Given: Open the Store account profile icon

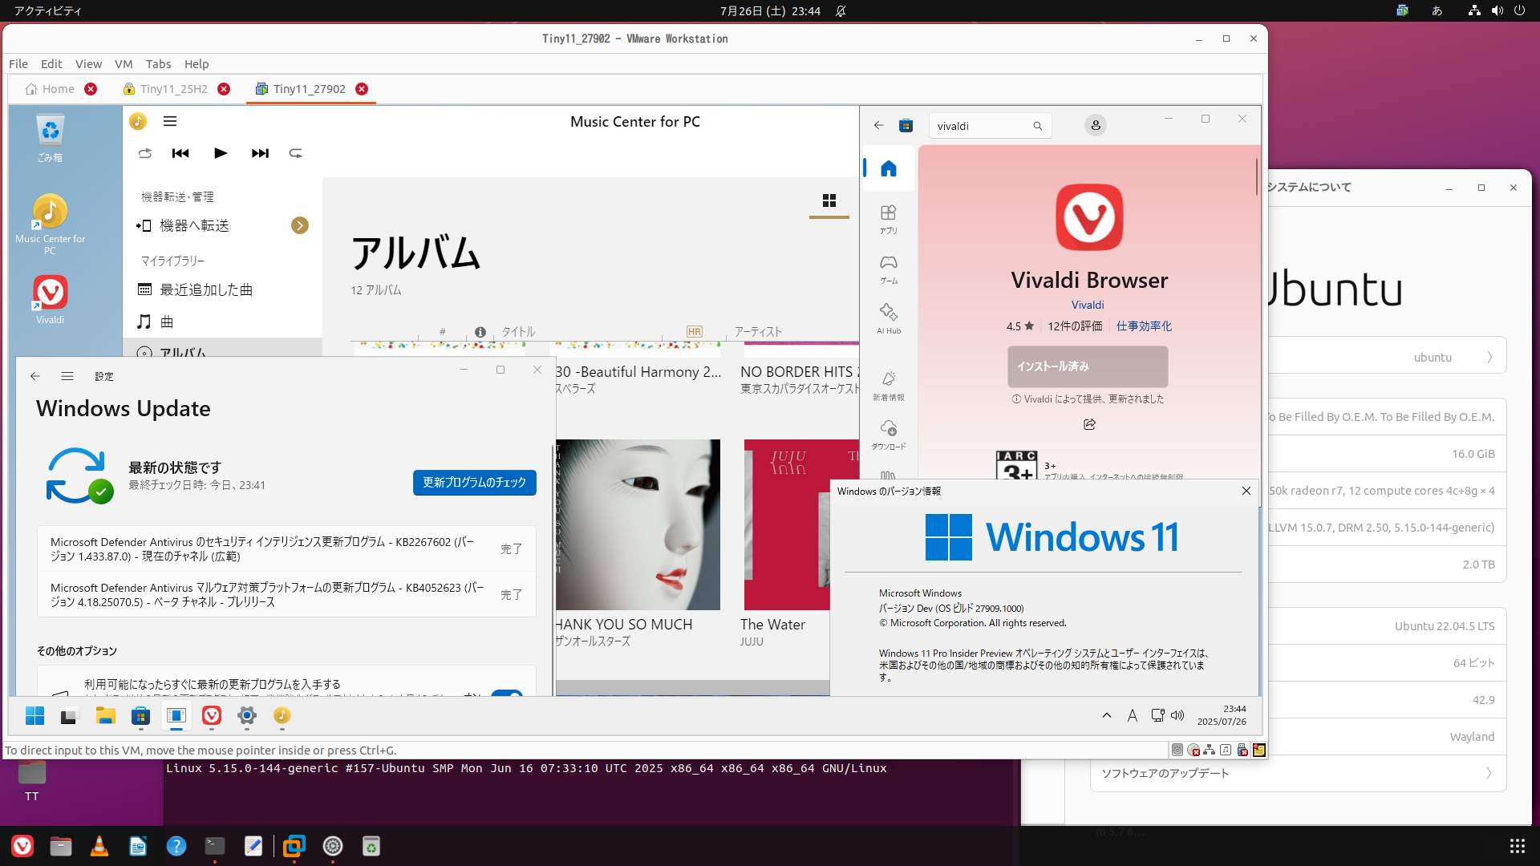Looking at the screenshot, I should coord(1095,125).
